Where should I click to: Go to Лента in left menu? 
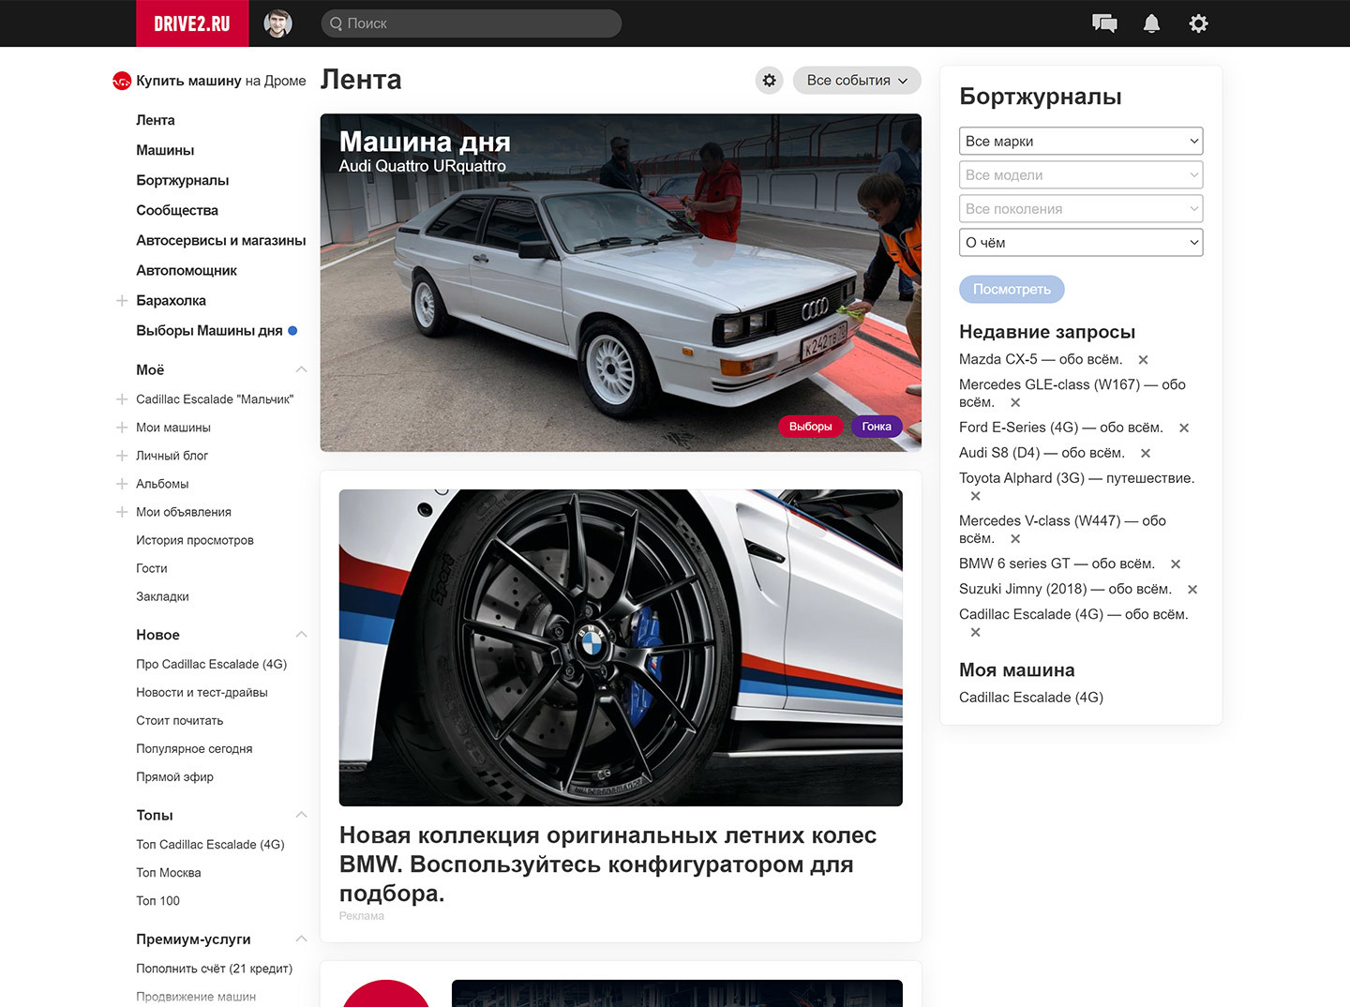(156, 120)
